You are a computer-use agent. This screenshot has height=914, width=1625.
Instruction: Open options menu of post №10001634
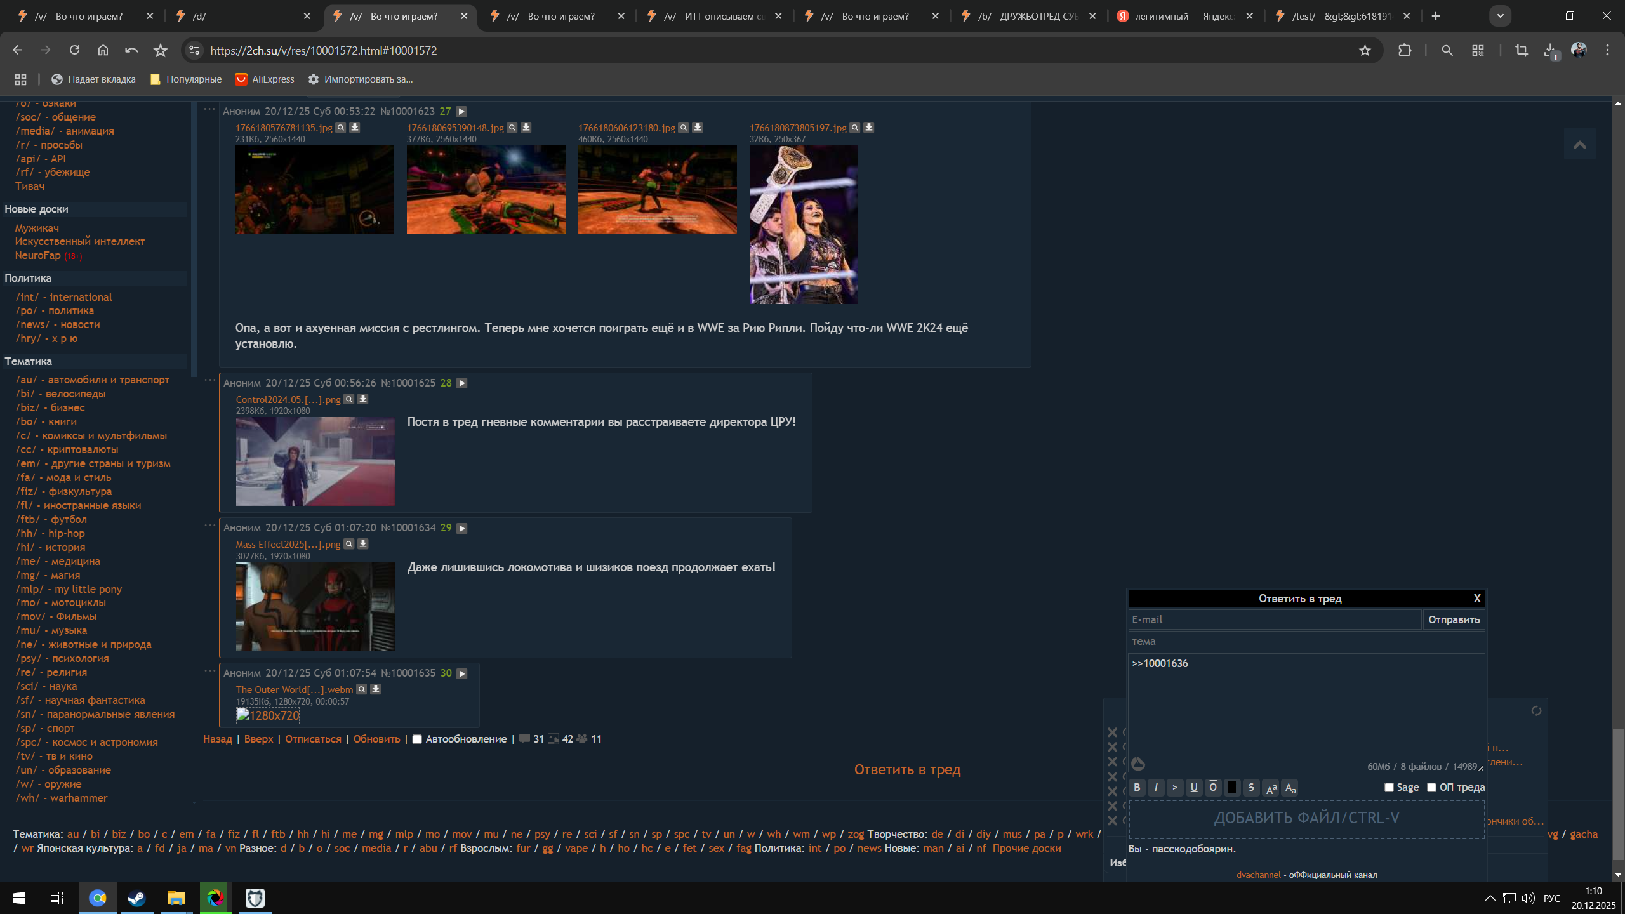tap(209, 526)
